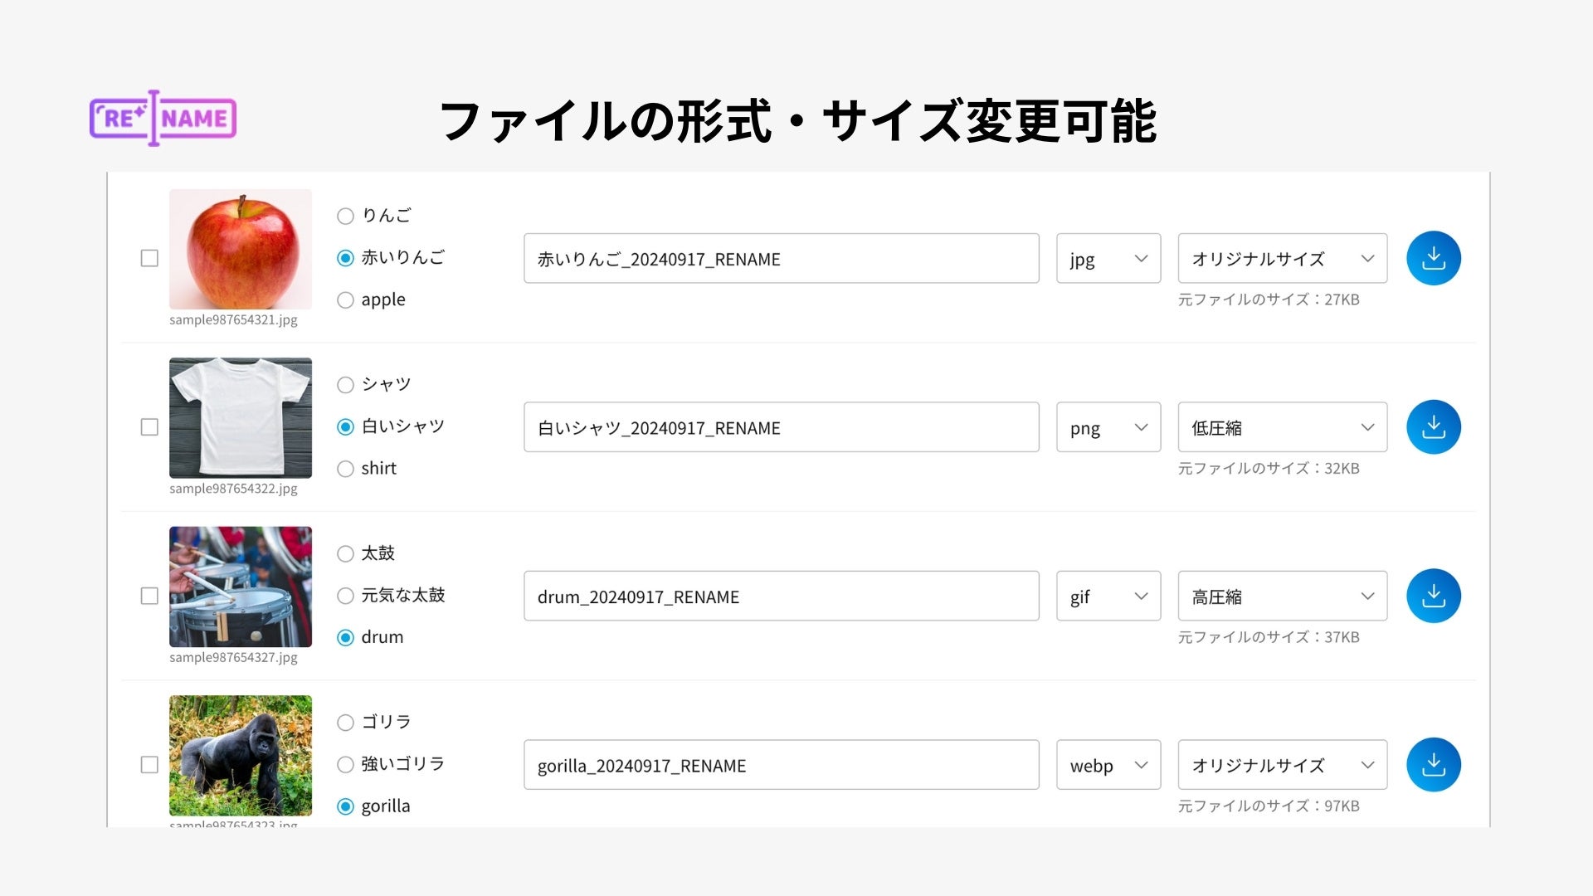Check the box for the shirt row
Image resolution: width=1593 pixels, height=896 pixels.
pyautogui.click(x=149, y=427)
